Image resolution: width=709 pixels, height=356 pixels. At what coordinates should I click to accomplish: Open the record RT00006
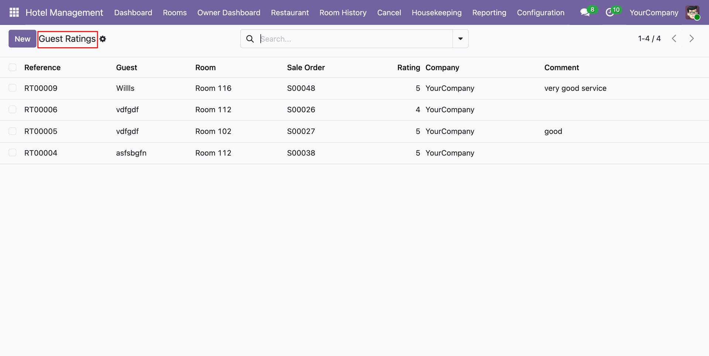(x=41, y=110)
